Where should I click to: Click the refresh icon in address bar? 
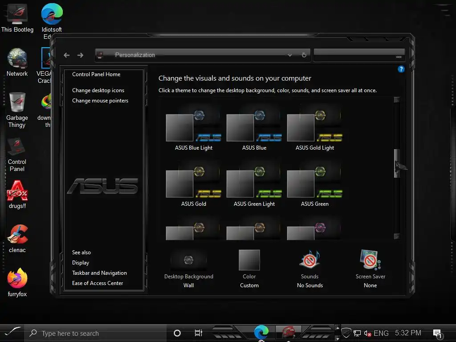pos(304,55)
